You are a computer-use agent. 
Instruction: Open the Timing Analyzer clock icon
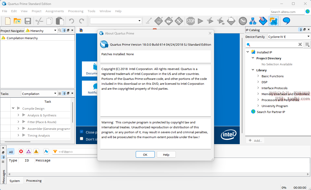243,21
